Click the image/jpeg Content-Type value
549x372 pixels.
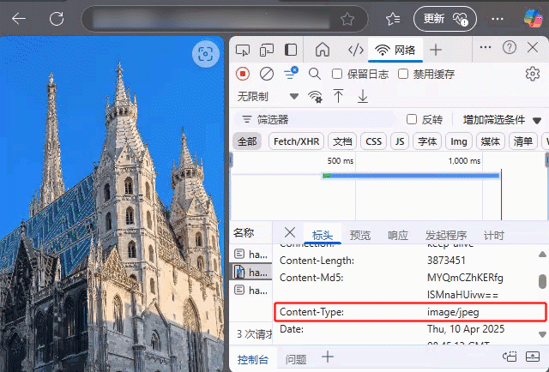(x=453, y=312)
